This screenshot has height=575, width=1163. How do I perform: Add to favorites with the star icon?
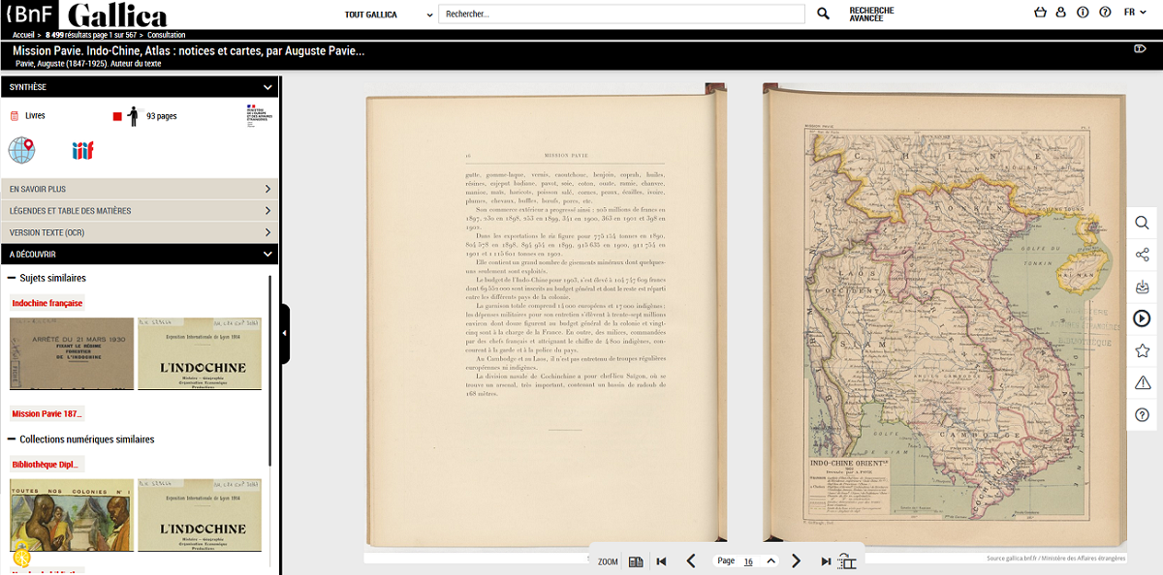(1142, 350)
